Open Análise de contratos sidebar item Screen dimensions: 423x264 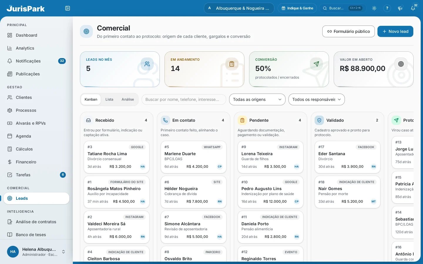pos(36,222)
